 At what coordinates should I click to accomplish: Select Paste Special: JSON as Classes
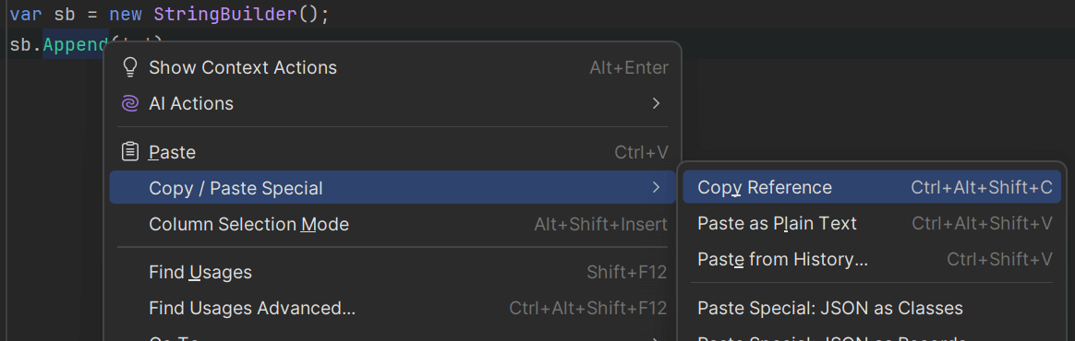click(x=872, y=308)
